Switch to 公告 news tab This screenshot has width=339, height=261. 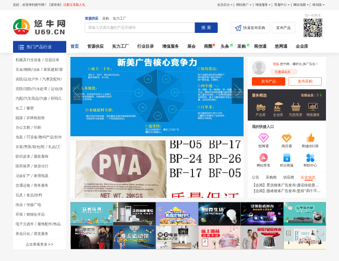point(256,177)
